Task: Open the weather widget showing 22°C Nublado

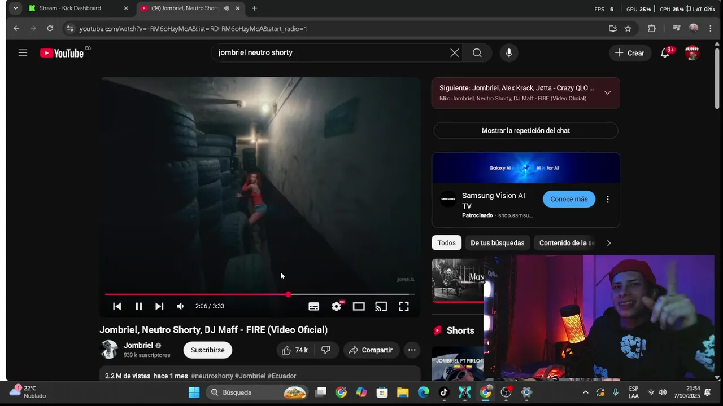Action: 28,392
